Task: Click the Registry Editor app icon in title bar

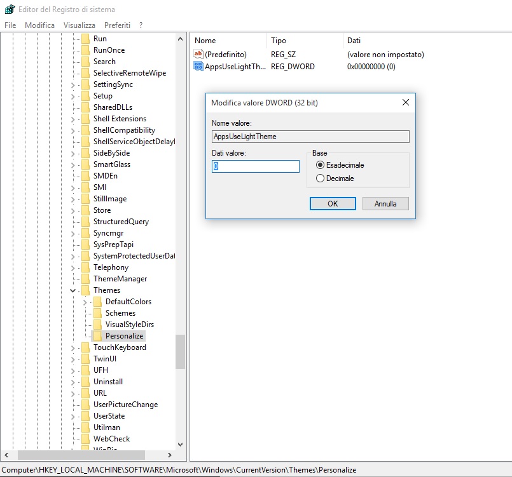Action: coord(10,9)
